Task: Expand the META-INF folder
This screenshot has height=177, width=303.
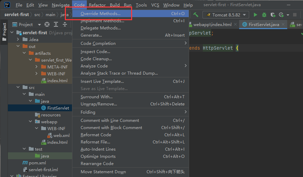Action: pyautogui.click(x=36, y=67)
